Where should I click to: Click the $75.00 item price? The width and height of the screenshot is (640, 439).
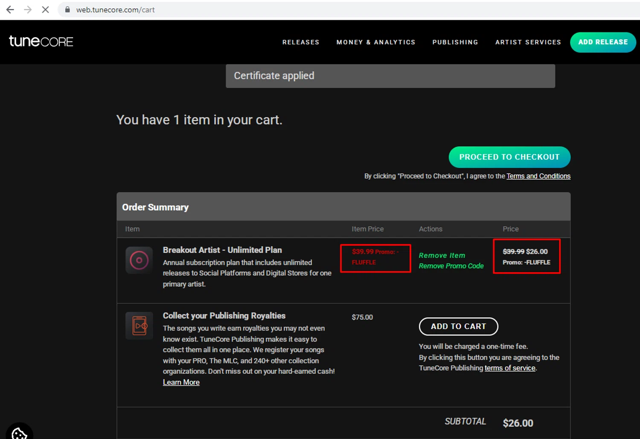click(x=362, y=317)
